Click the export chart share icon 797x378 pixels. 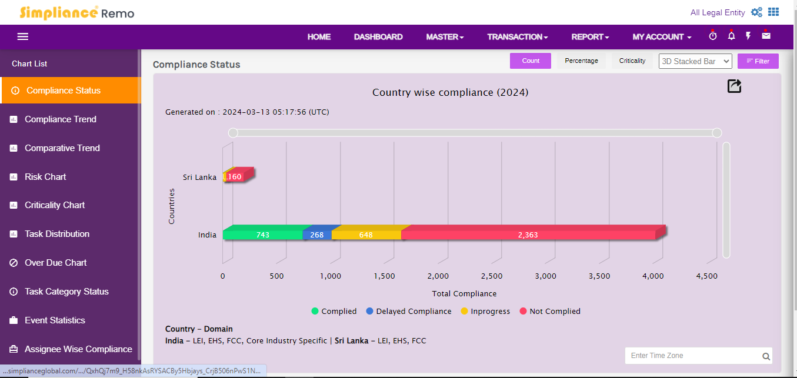[734, 86]
